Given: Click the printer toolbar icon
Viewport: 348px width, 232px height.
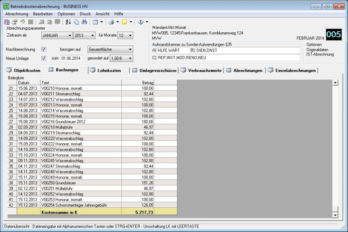Looking at the screenshot, I should click(111, 22).
